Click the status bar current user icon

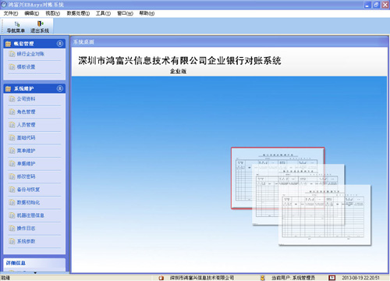pyautogui.click(x=263, y=278)
